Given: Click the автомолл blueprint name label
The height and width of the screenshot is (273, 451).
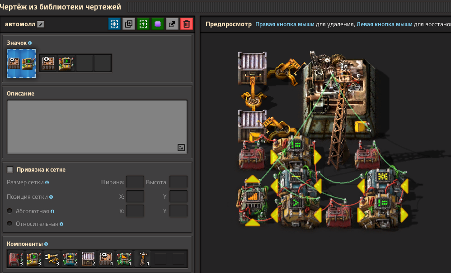Looking at the screenshot, I should [20, 24].
